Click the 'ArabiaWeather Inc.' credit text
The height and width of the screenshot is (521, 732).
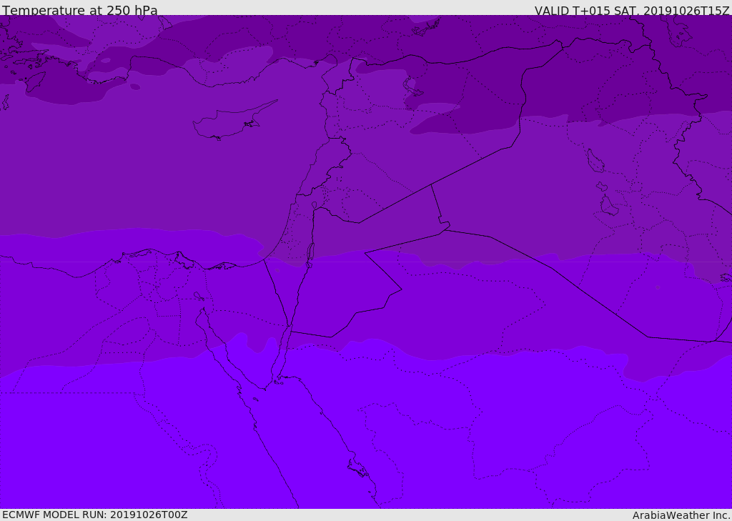(681, 515)
